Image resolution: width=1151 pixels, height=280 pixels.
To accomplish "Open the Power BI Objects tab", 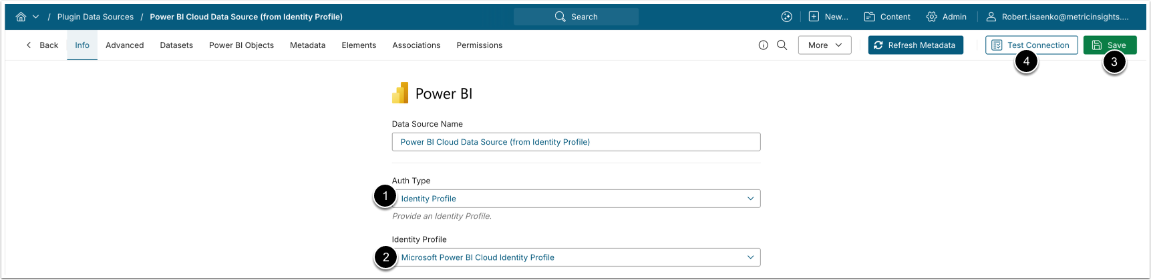I will pos(241,45).
